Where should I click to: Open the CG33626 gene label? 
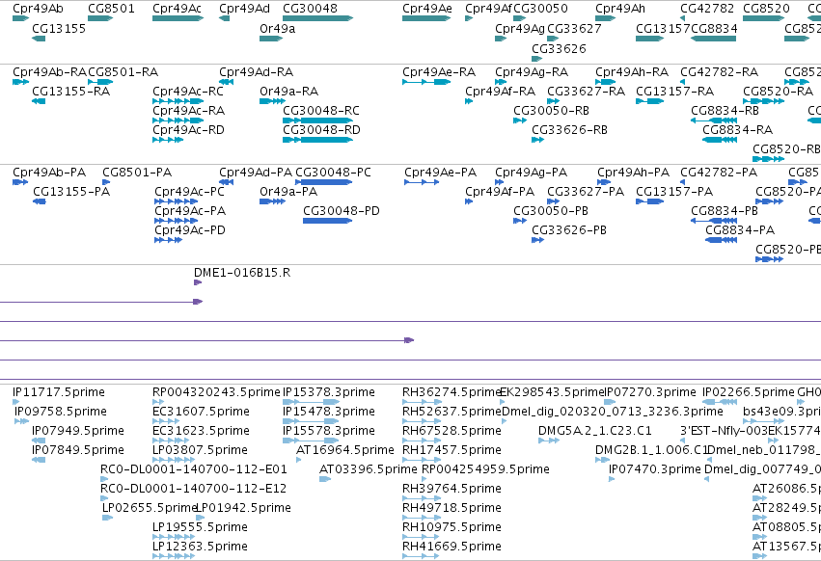click(x=559, y=48)
